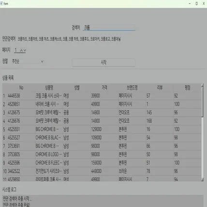Select product number cell 3753691
The width and height of the screenshot is (207, 207).
[21, 146]
